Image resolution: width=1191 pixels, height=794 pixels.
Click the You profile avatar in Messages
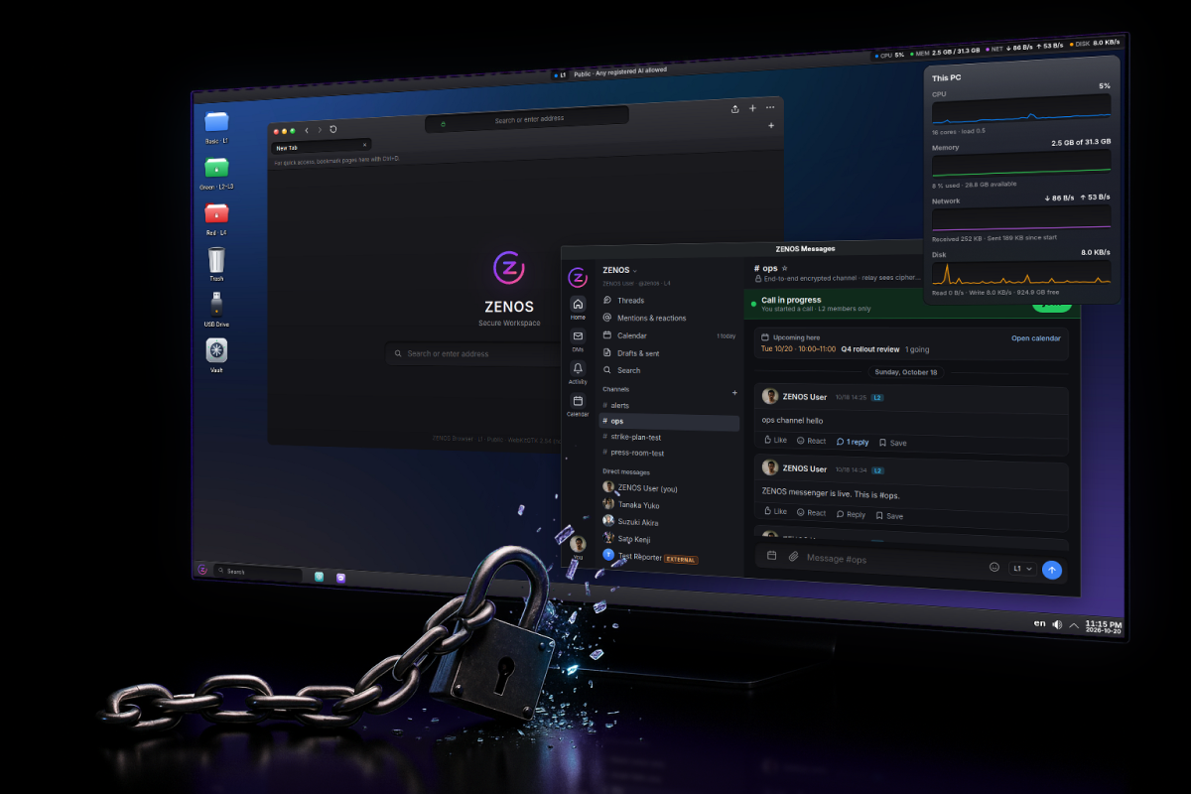click(x=578, y=545)
